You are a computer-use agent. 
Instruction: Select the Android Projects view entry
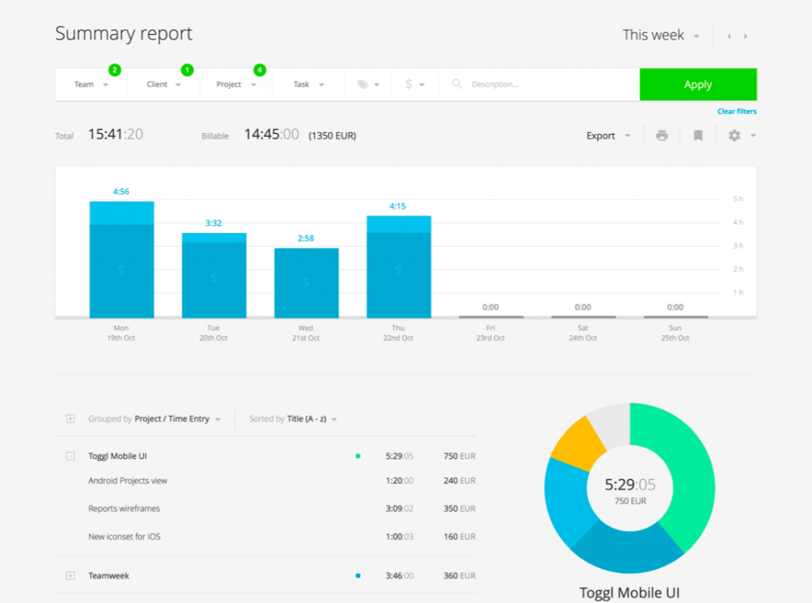coord(128,481)
